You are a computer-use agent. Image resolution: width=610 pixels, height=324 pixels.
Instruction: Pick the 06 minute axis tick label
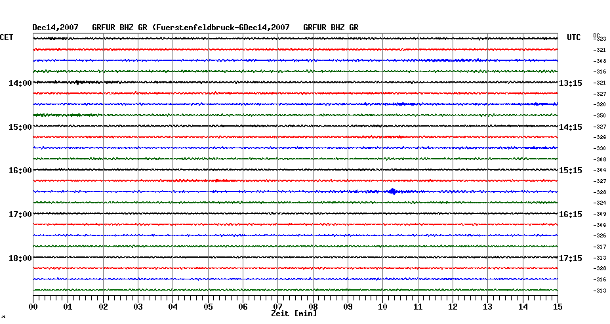pyautogui.click(x=243, y=307)
